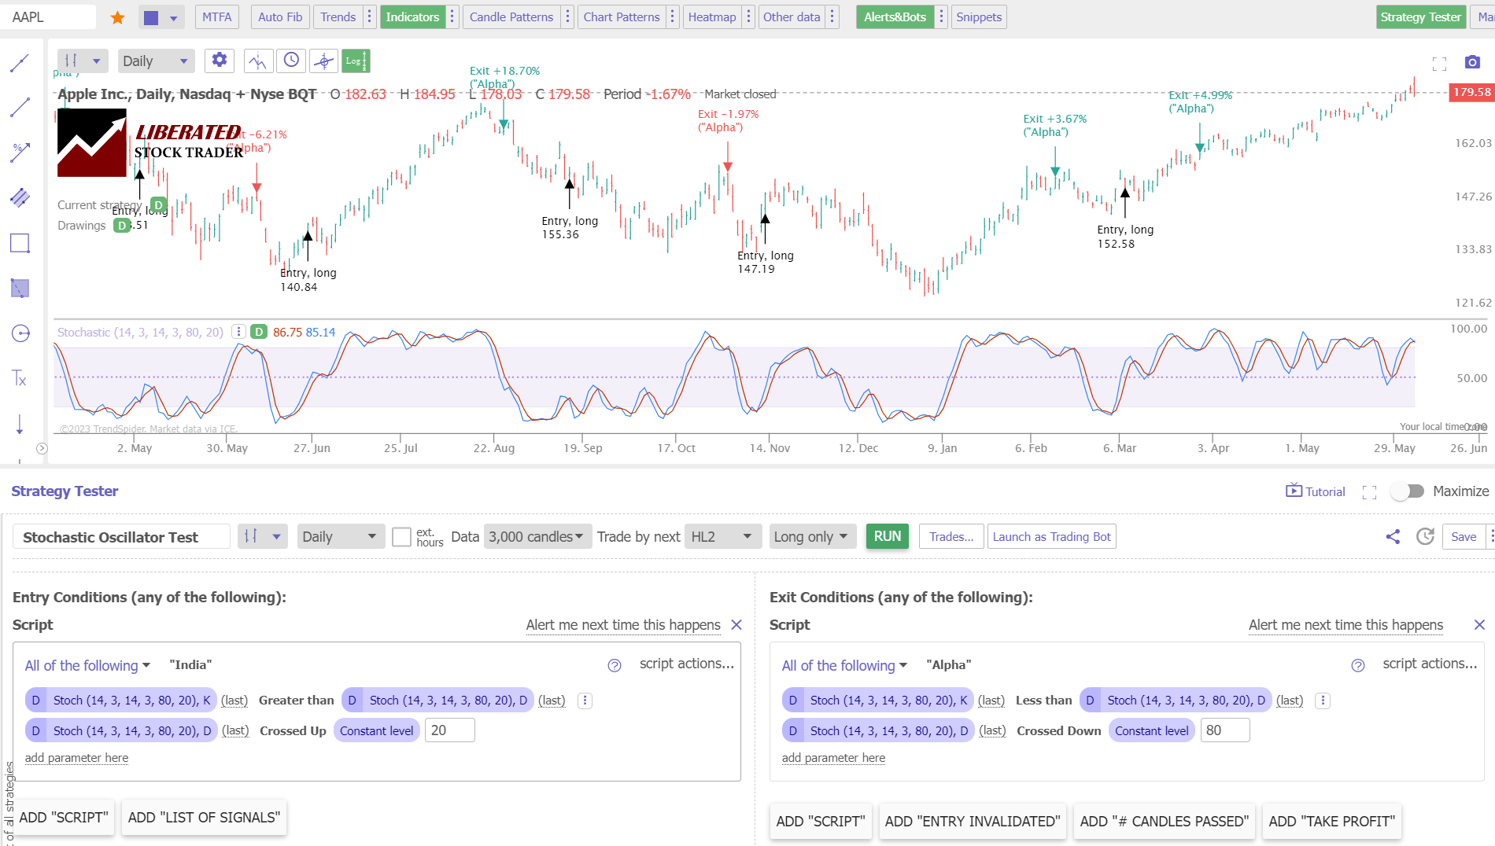Open the clock session settings icon
The height and width of the screenshot is (846, 1495).
point(291,61)
